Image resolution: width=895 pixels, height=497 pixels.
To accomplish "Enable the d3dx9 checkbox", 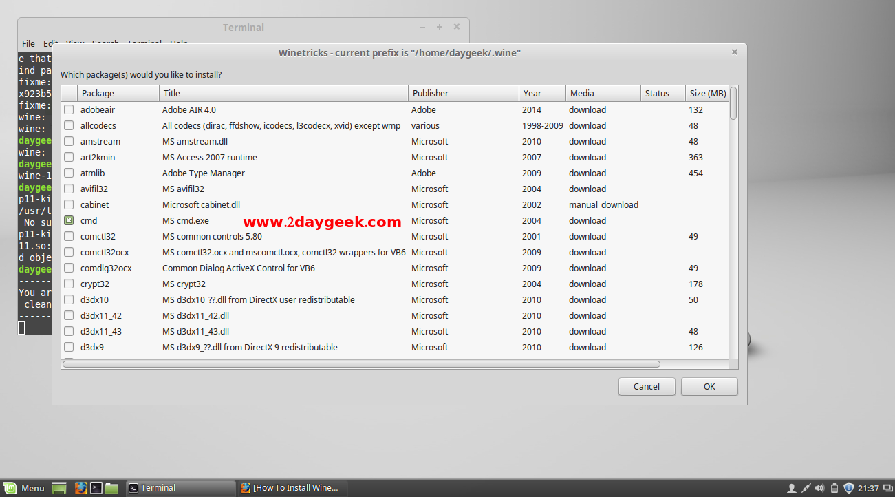I will pos(69,347).
